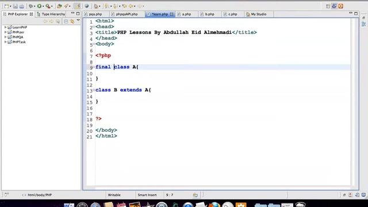Click the Open Type folder toolbar icon
Viewport: 368px width, 207px height.
[59, 6]
